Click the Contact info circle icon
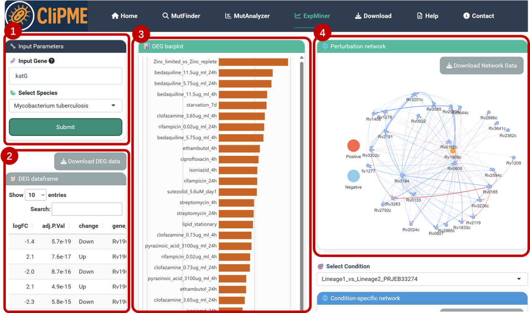This screenshot has height=313, width=530. pos(467,16)
